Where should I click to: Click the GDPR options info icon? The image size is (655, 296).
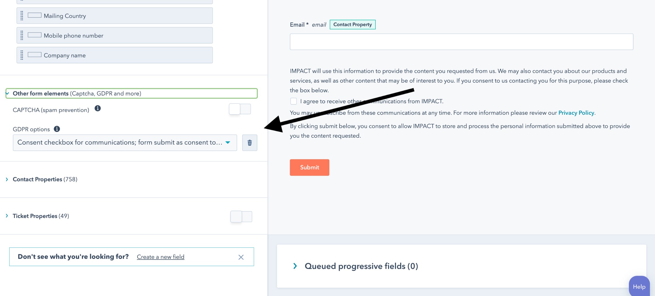[x=57, y=129]
